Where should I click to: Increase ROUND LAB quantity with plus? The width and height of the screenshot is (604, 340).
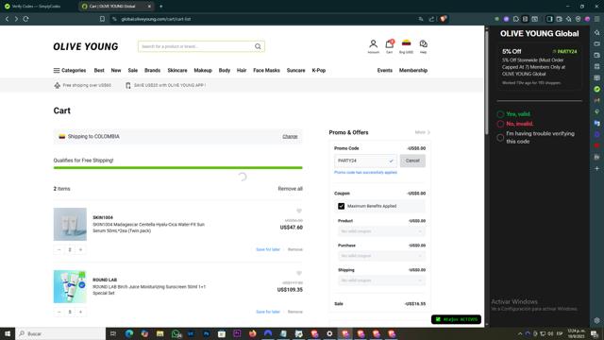(80, 312)
